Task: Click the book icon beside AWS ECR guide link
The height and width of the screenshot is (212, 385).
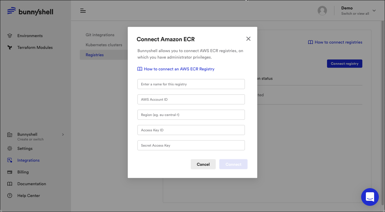Action: tap(140, 69)
